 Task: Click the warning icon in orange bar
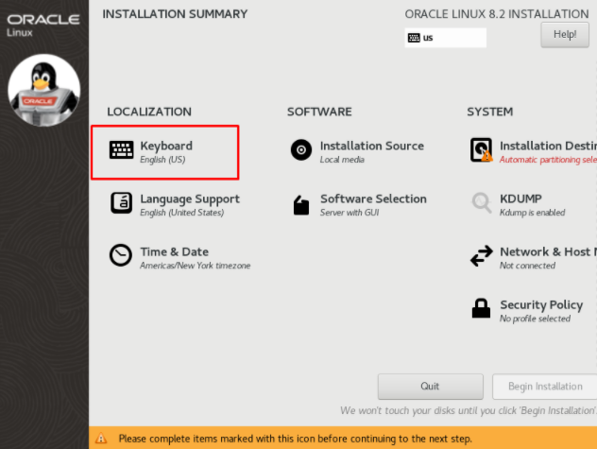(101, 438)
